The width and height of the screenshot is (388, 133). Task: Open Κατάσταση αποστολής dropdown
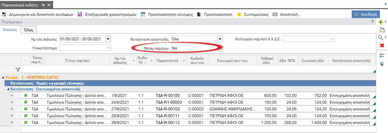point(220,39)
